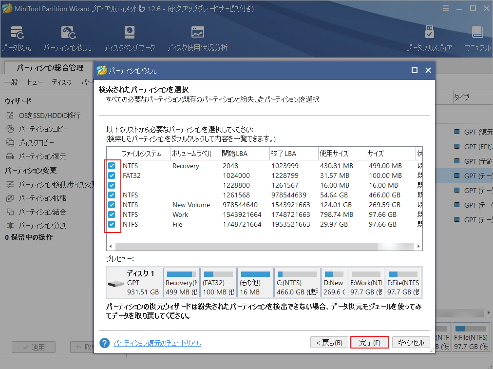Select OSをSSD/HDDに移行 wizard in the sidebar
The height and width of the screenshot is (369, 493).
pyautogui.click(x=49, y=116)
